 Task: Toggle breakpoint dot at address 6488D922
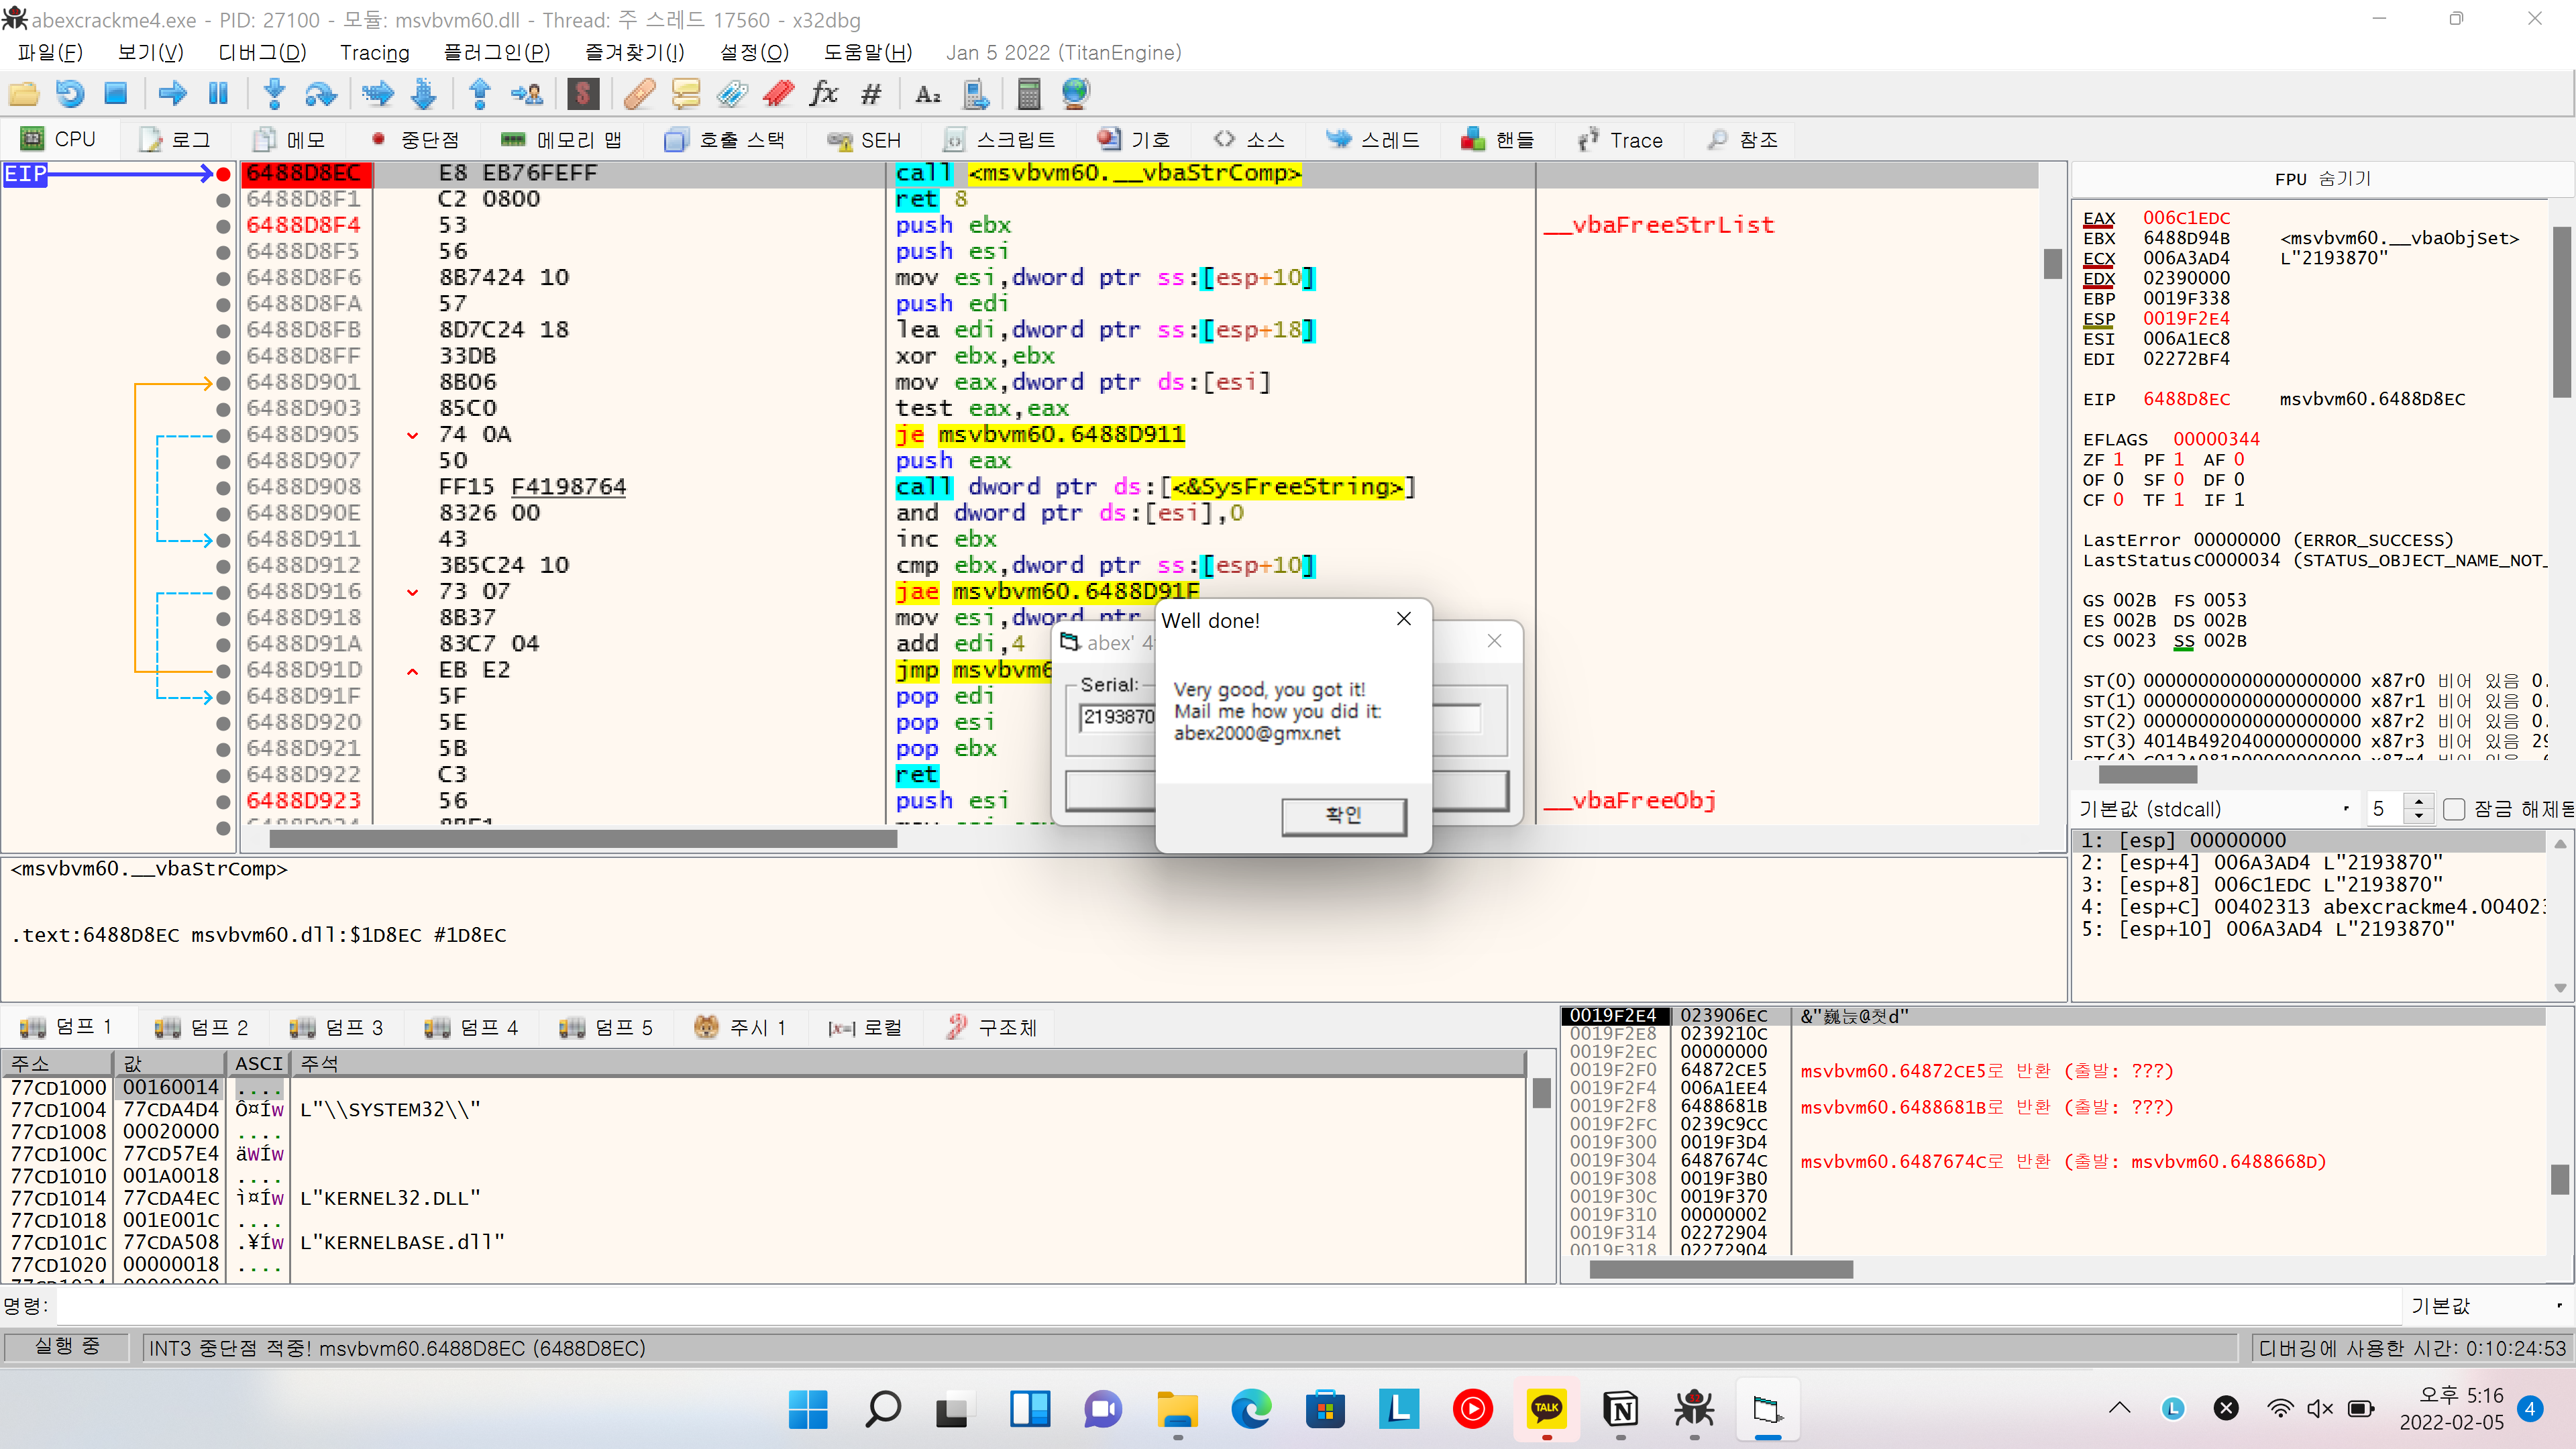223,775
